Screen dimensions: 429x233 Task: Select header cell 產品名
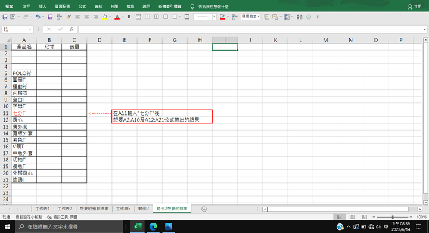[x=24, y=46]
